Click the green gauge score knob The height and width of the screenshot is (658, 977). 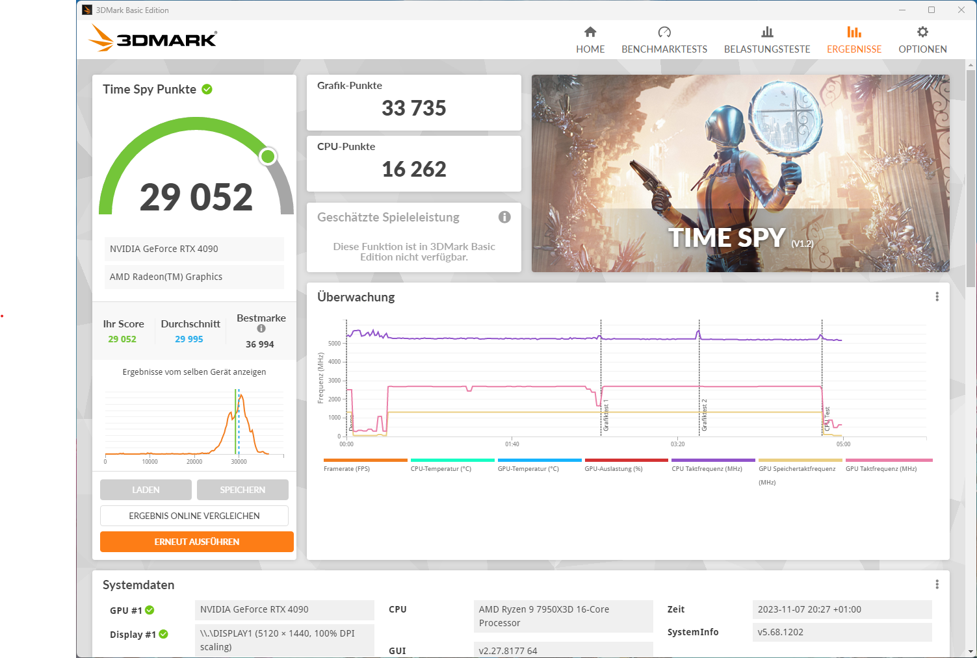pos(268,156)
